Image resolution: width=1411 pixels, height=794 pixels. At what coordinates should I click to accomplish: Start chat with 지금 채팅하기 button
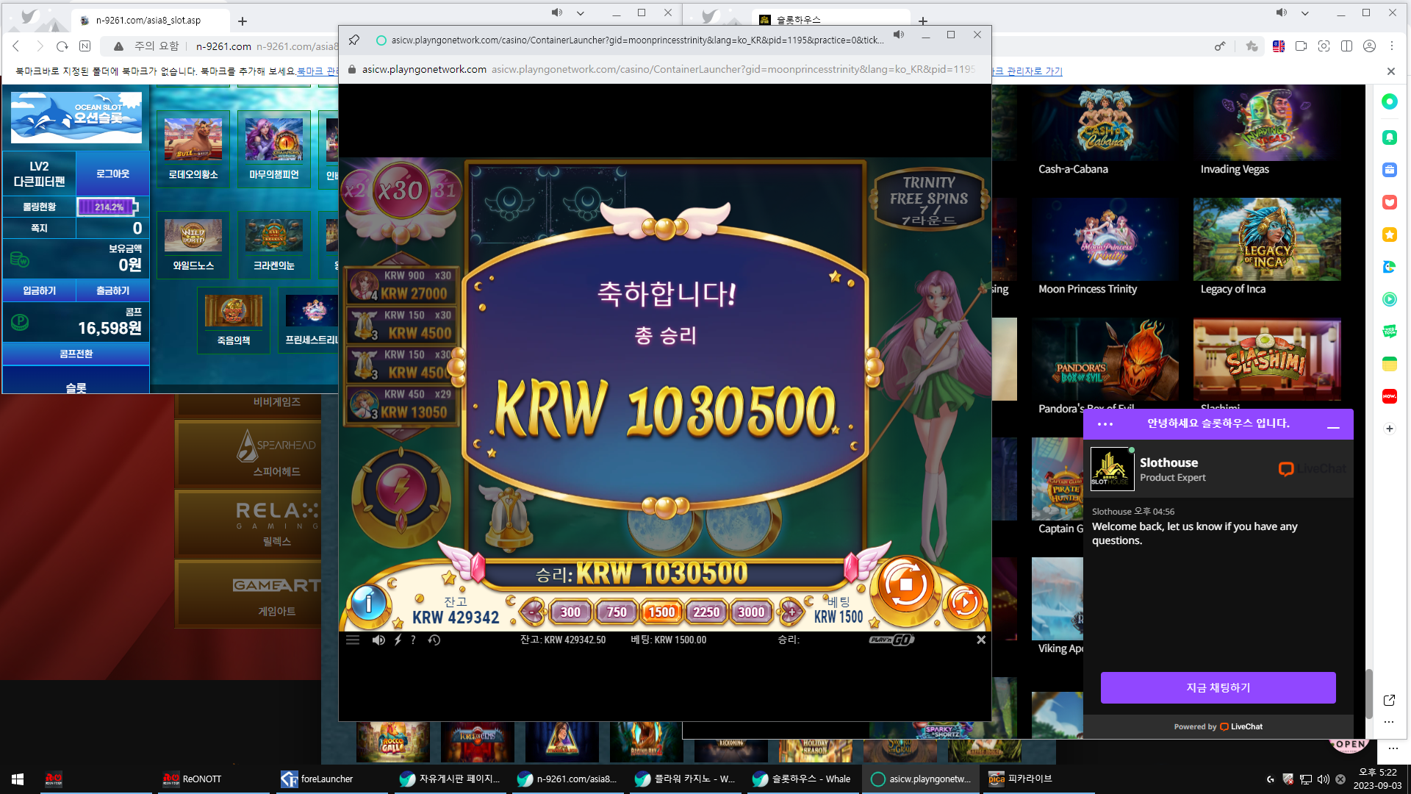[x=1218, y=687]
